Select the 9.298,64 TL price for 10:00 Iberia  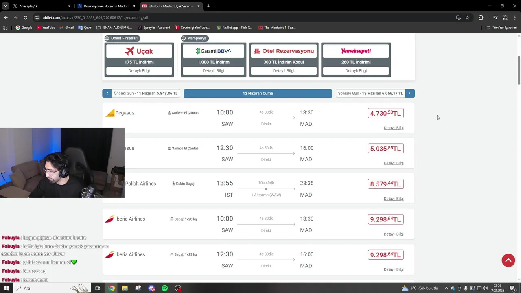[385, 219]
